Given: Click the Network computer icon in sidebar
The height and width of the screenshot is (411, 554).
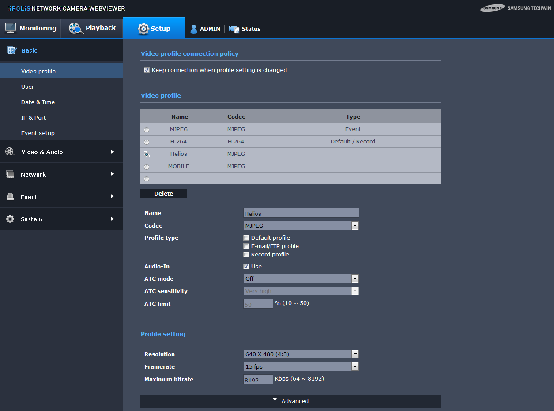Looking at the screenshot, I should 10,174.
